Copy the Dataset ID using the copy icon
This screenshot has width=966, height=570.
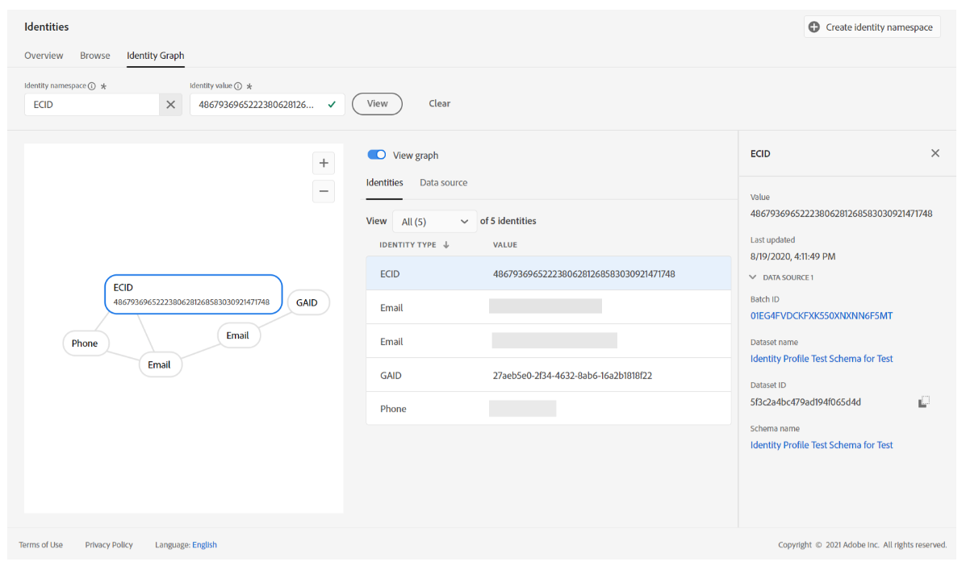(x=923, y=401)
